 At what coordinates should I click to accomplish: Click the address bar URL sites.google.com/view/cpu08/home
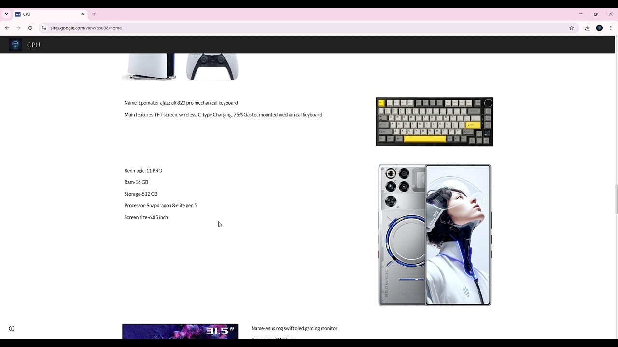point(86,28)
